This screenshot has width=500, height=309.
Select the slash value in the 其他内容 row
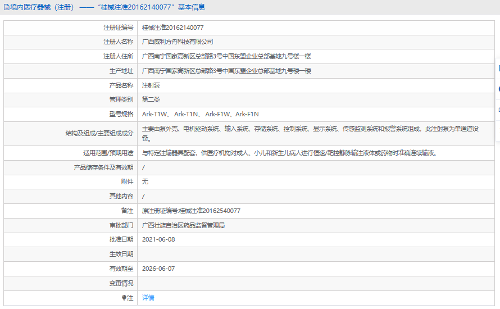(143, 197)
